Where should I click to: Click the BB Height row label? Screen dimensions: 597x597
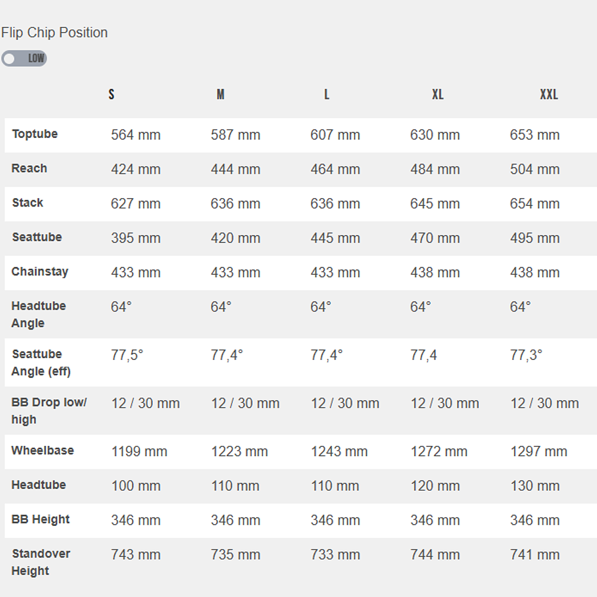(x=41, y=519)
